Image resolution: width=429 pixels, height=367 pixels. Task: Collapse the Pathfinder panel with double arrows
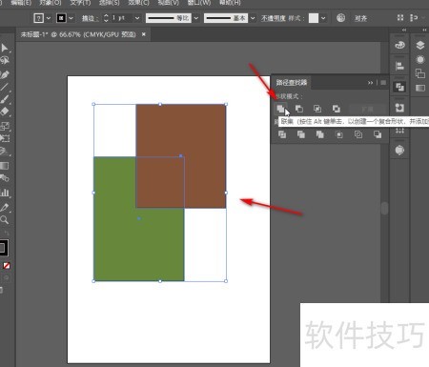[x=370, y=83]
